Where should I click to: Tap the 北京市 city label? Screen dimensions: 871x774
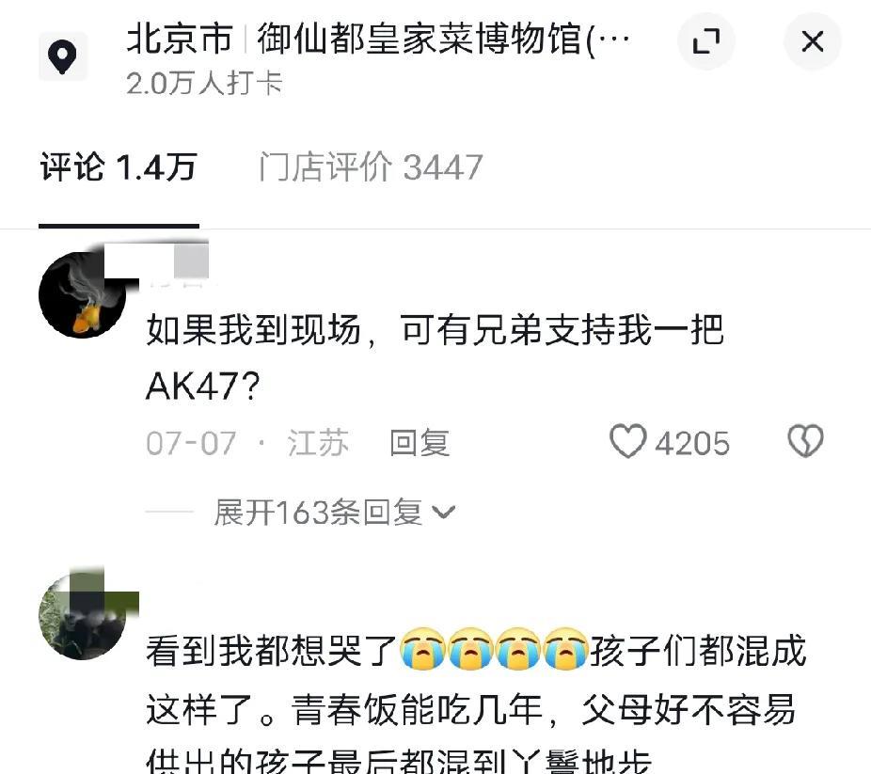[x=180, y=39]
